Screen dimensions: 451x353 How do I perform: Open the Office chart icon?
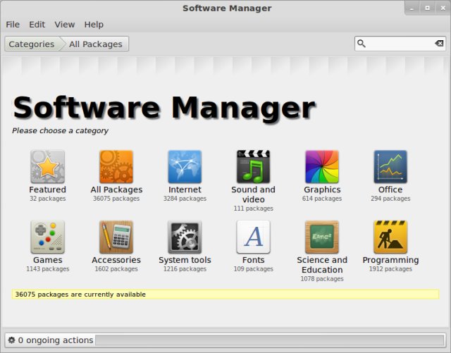(390, 166)
